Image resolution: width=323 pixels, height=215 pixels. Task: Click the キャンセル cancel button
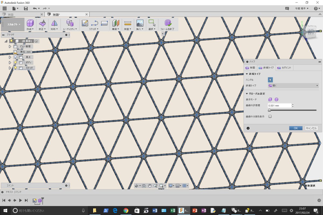311,128
